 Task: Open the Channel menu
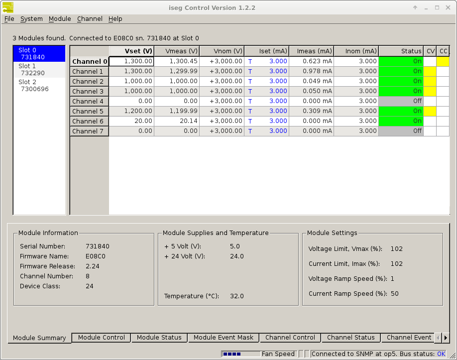(90, 19)
